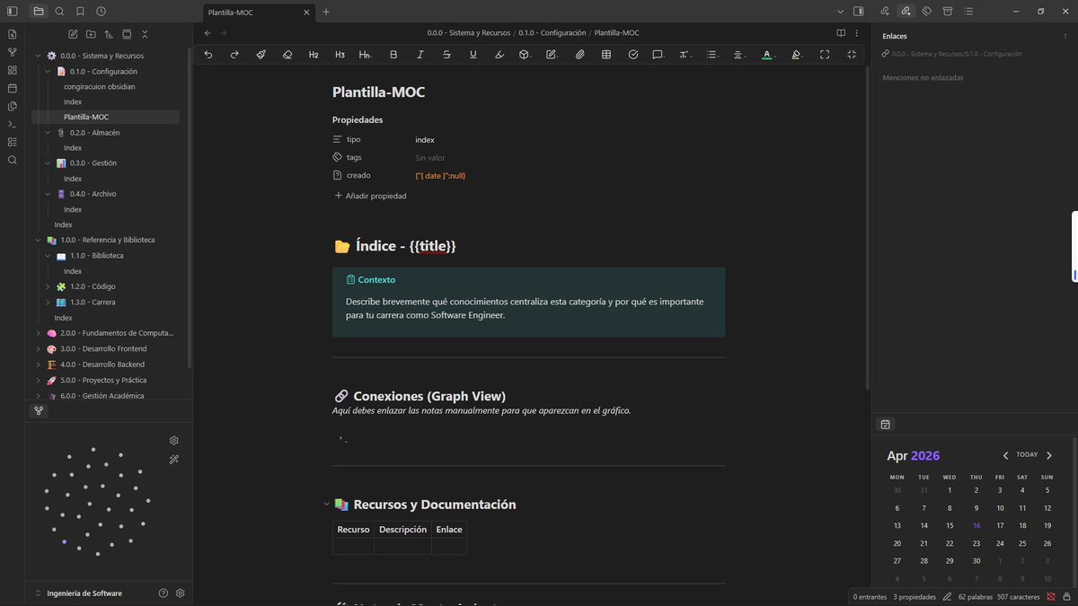
Task: Click the highlighter marker icon
Action: click(499, 55)
